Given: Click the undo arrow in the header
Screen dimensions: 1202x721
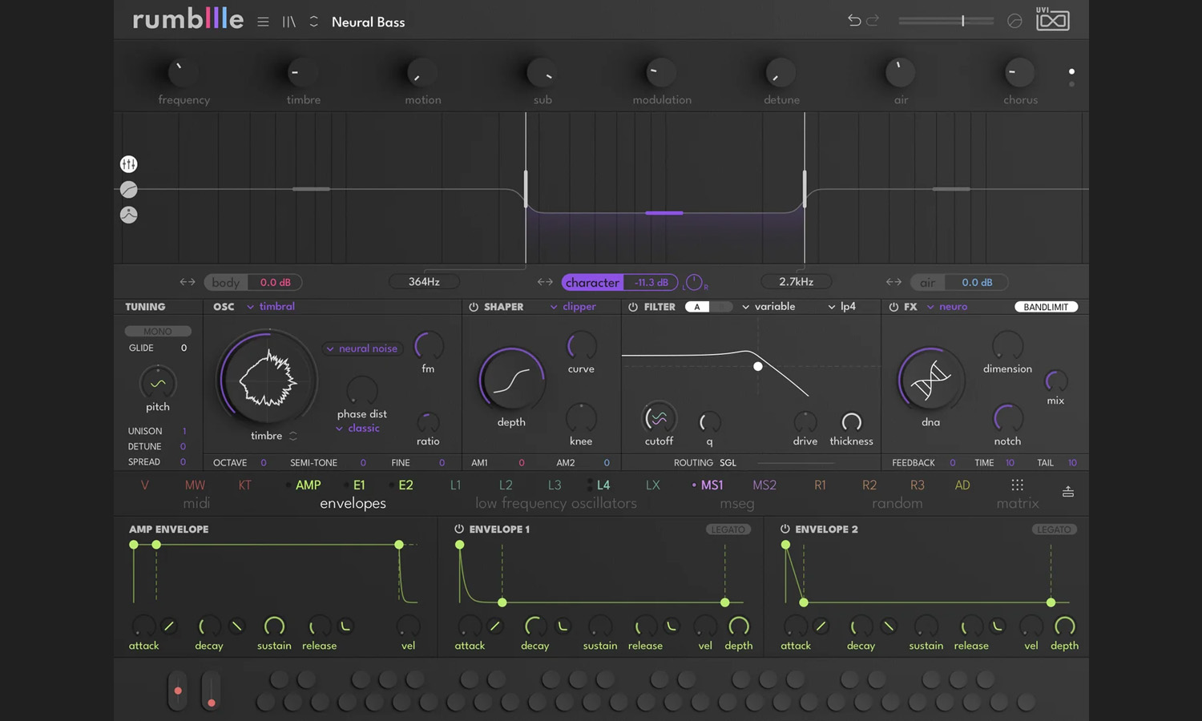Looking at the screenshot, I should click(854, 20).
